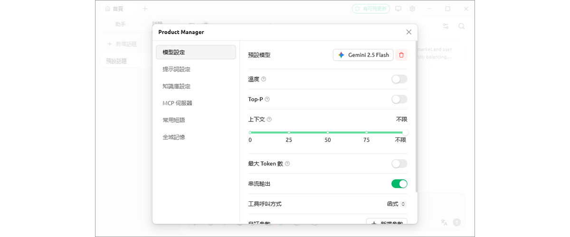
Task: Click 有可用更新 update button
Action: point(371,9)
